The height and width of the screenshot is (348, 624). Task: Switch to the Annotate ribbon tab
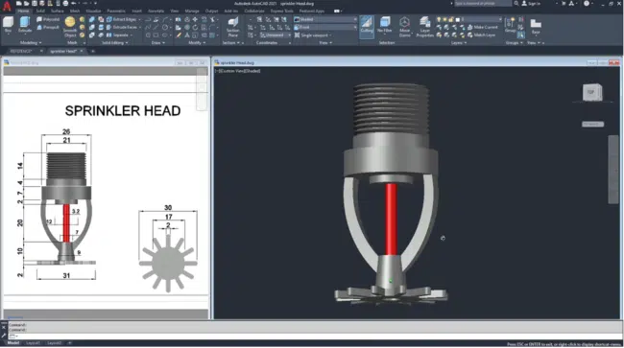coord(156,12)
